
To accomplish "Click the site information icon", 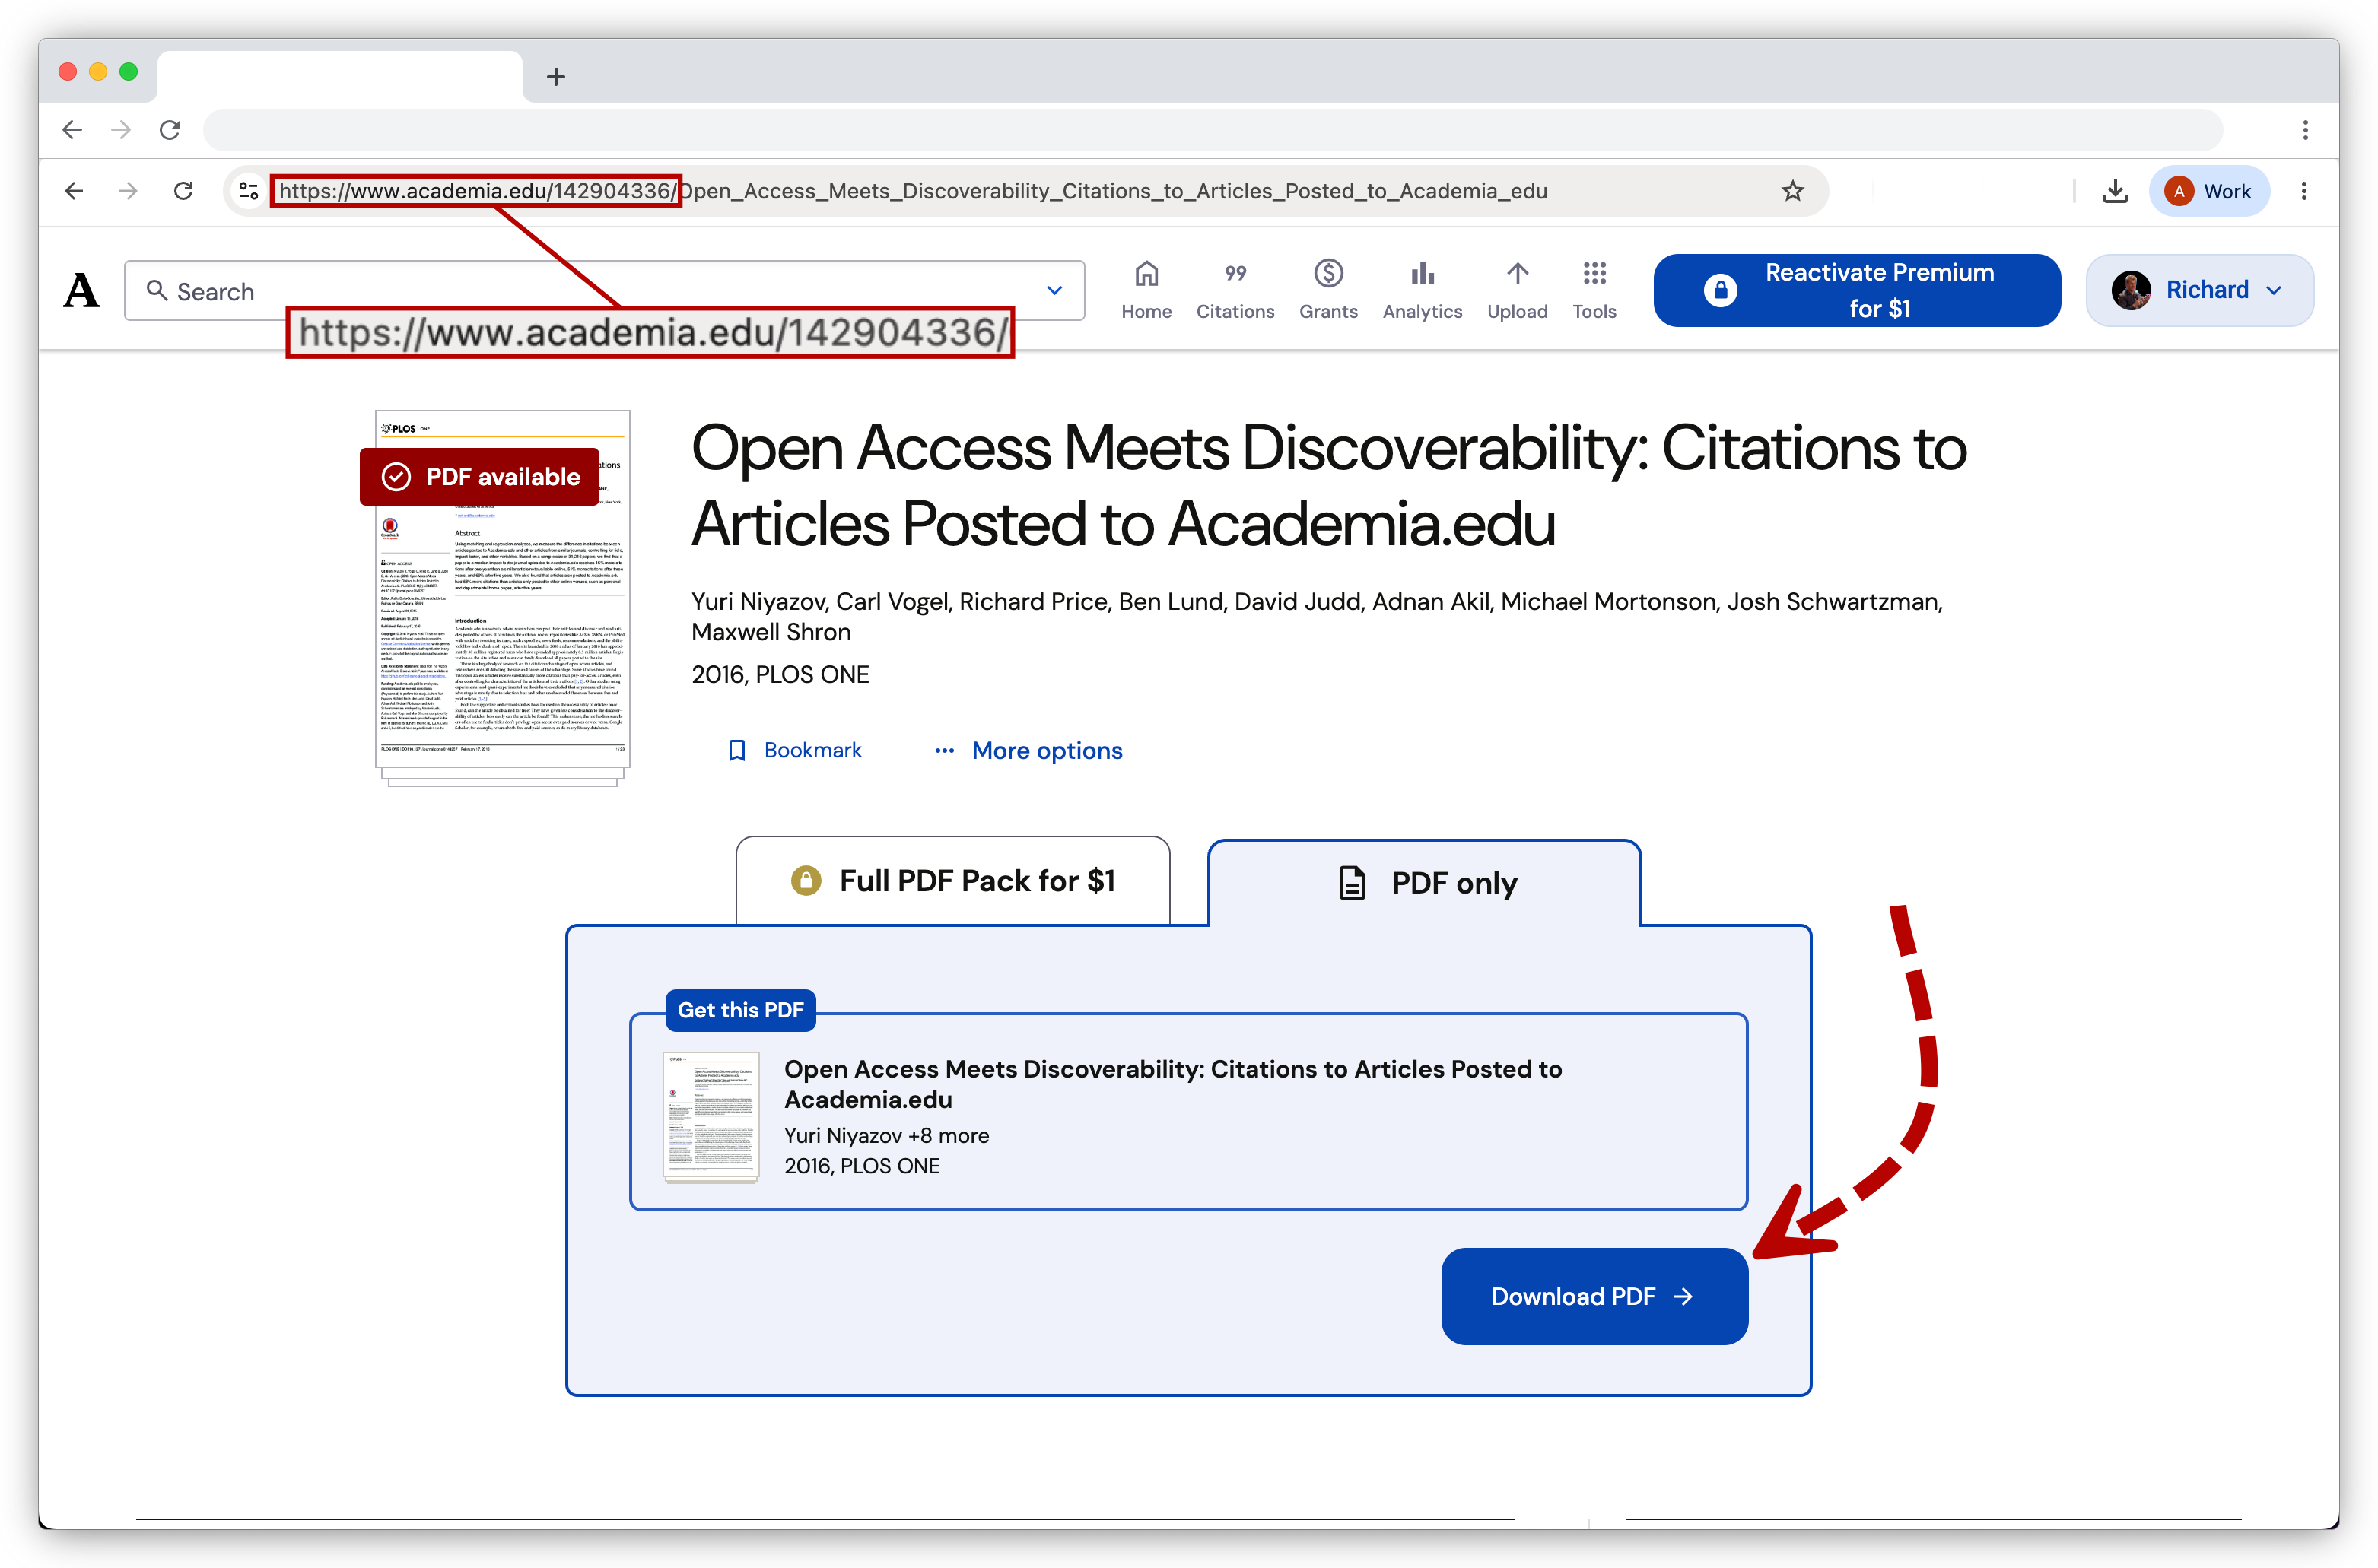I will (248, 191).
